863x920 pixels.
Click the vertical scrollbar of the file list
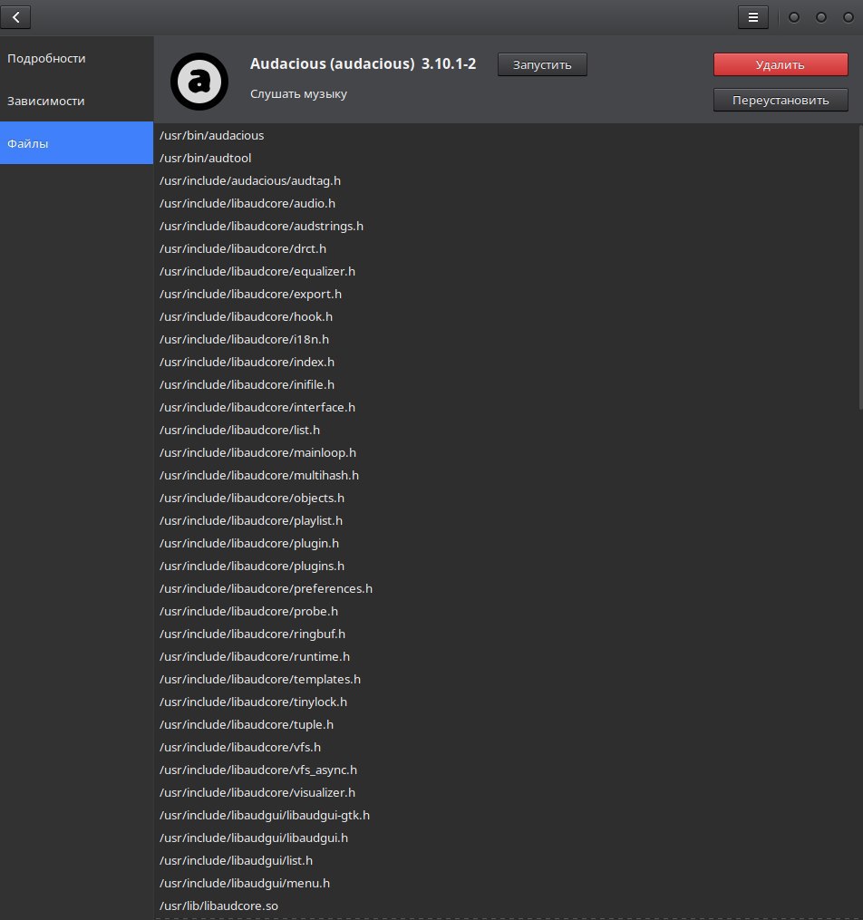[860, 267]
